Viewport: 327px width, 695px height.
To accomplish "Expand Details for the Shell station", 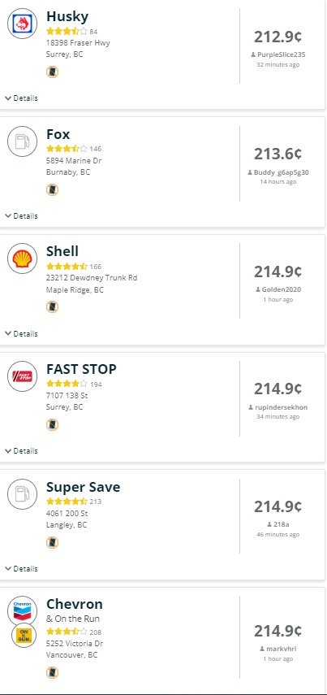I will [21, 334].
